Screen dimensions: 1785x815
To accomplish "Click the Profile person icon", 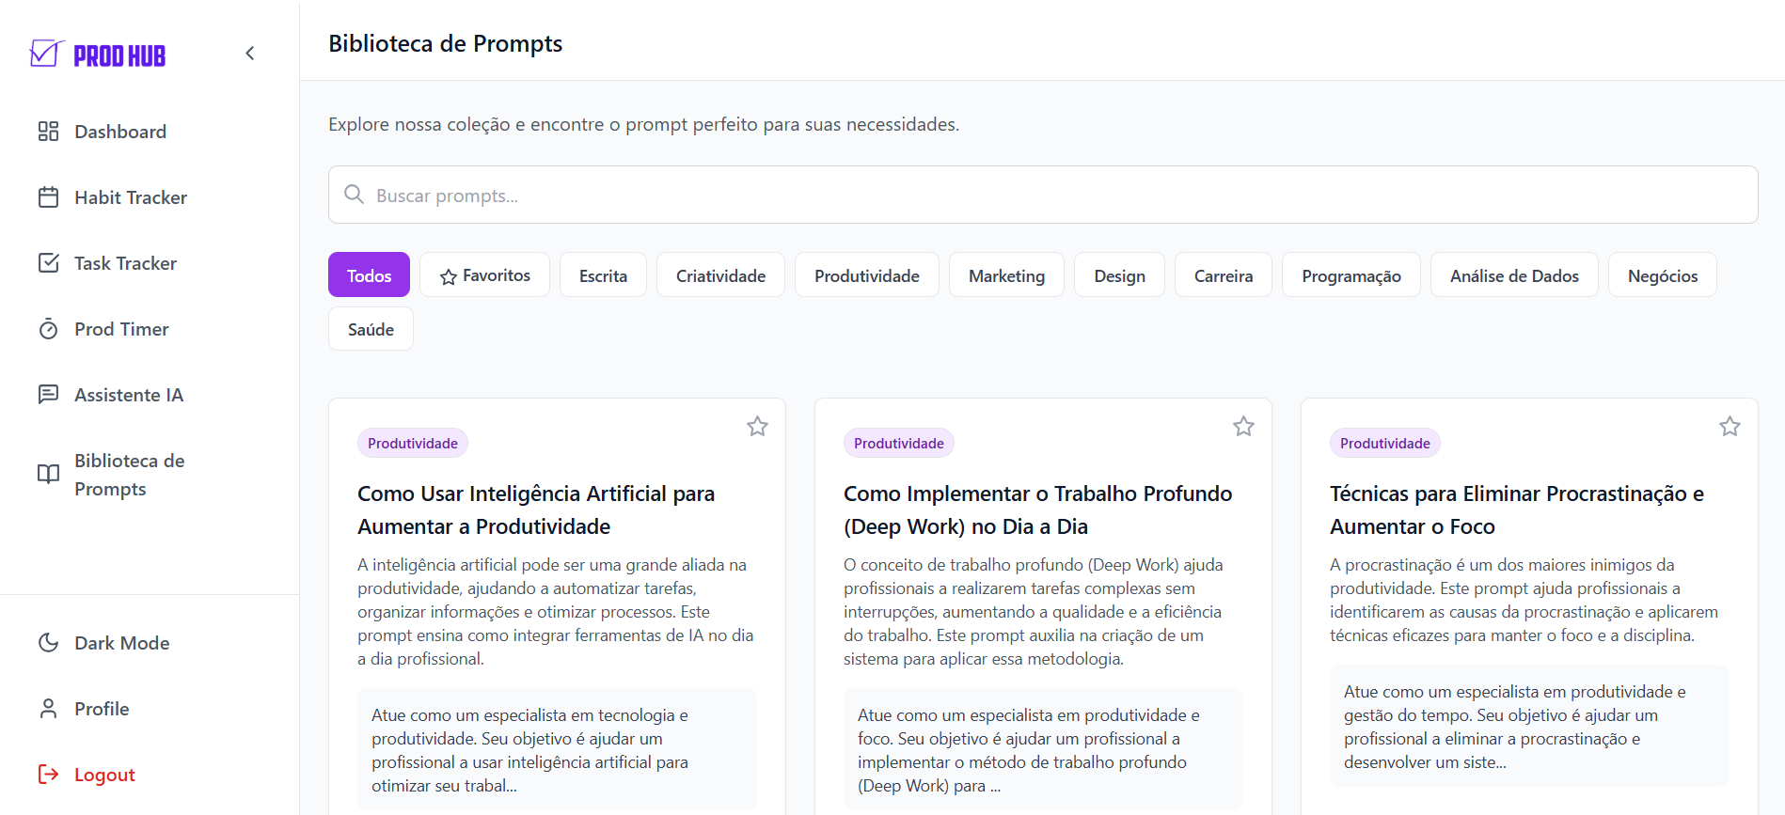I will [x=48, y=709].
